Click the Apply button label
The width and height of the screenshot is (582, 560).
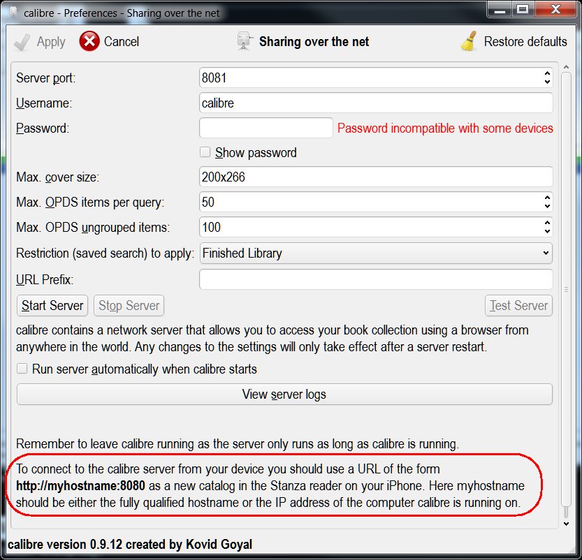51,41
